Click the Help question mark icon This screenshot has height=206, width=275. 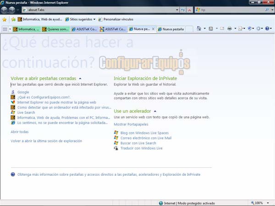[x=267, y=28]
